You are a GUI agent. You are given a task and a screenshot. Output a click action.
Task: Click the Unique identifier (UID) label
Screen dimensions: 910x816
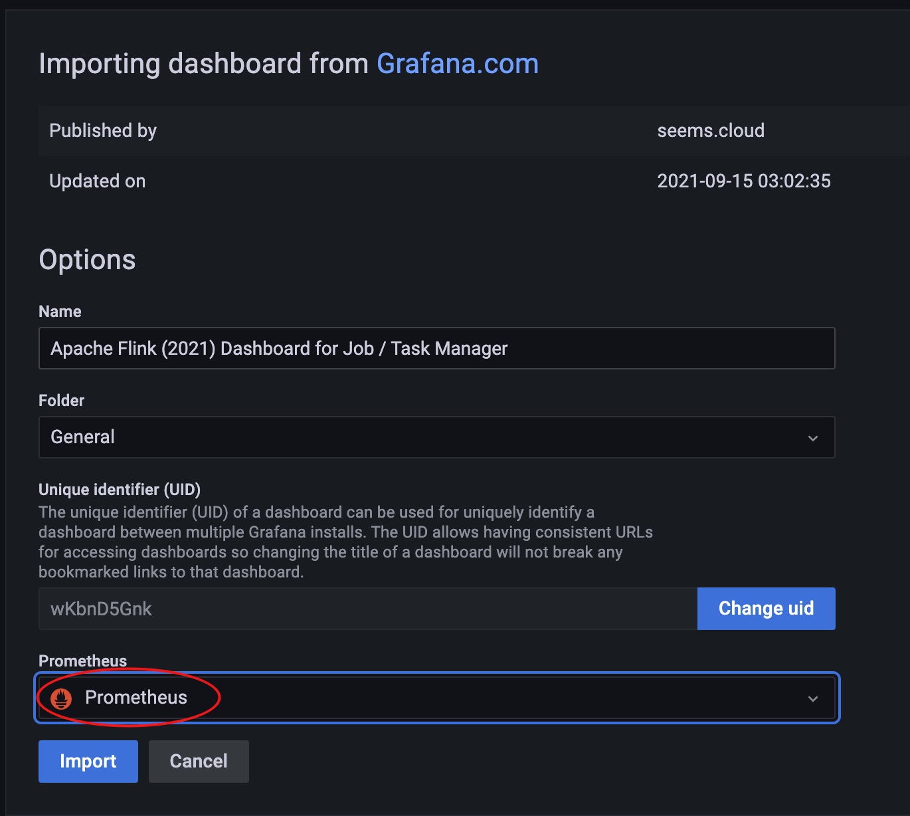click(x=120, y=490)
